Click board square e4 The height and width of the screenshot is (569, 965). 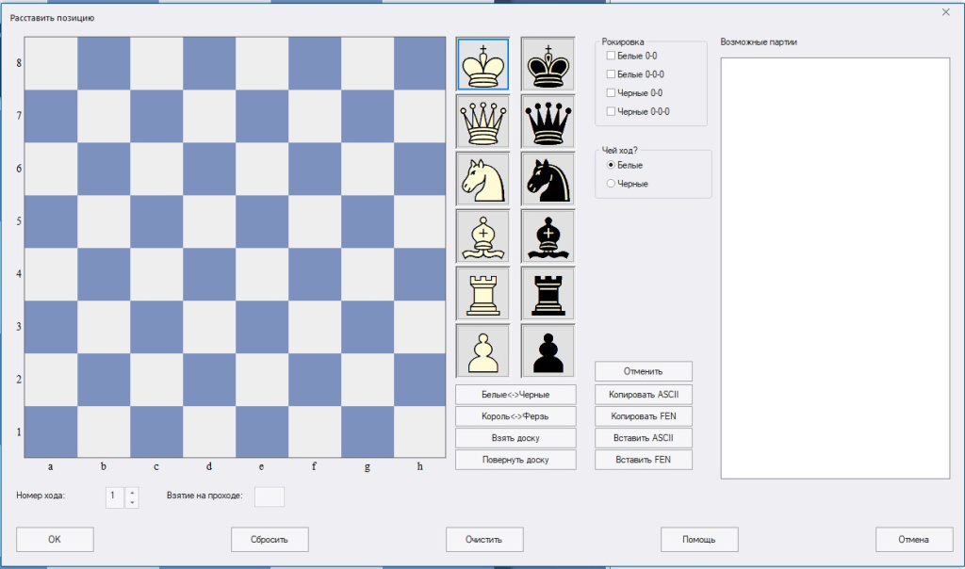coord(262,274)
